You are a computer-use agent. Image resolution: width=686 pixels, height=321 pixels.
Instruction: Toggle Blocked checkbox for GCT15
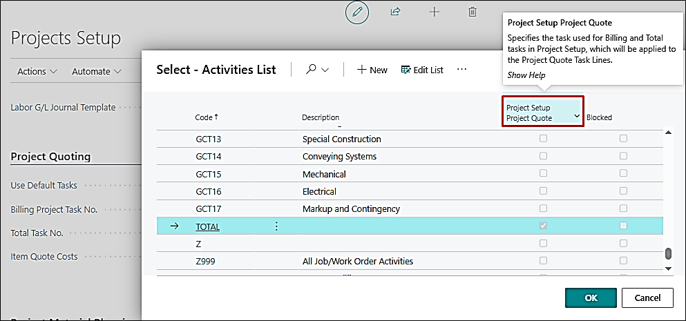624,174
